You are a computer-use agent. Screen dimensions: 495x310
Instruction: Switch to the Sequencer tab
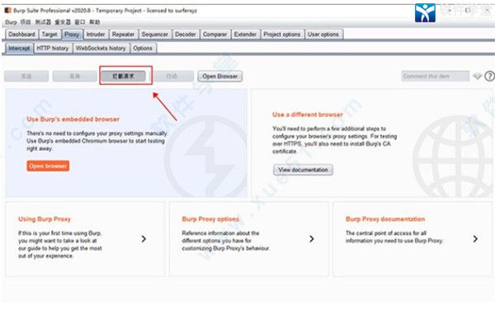tap(155, 35)
